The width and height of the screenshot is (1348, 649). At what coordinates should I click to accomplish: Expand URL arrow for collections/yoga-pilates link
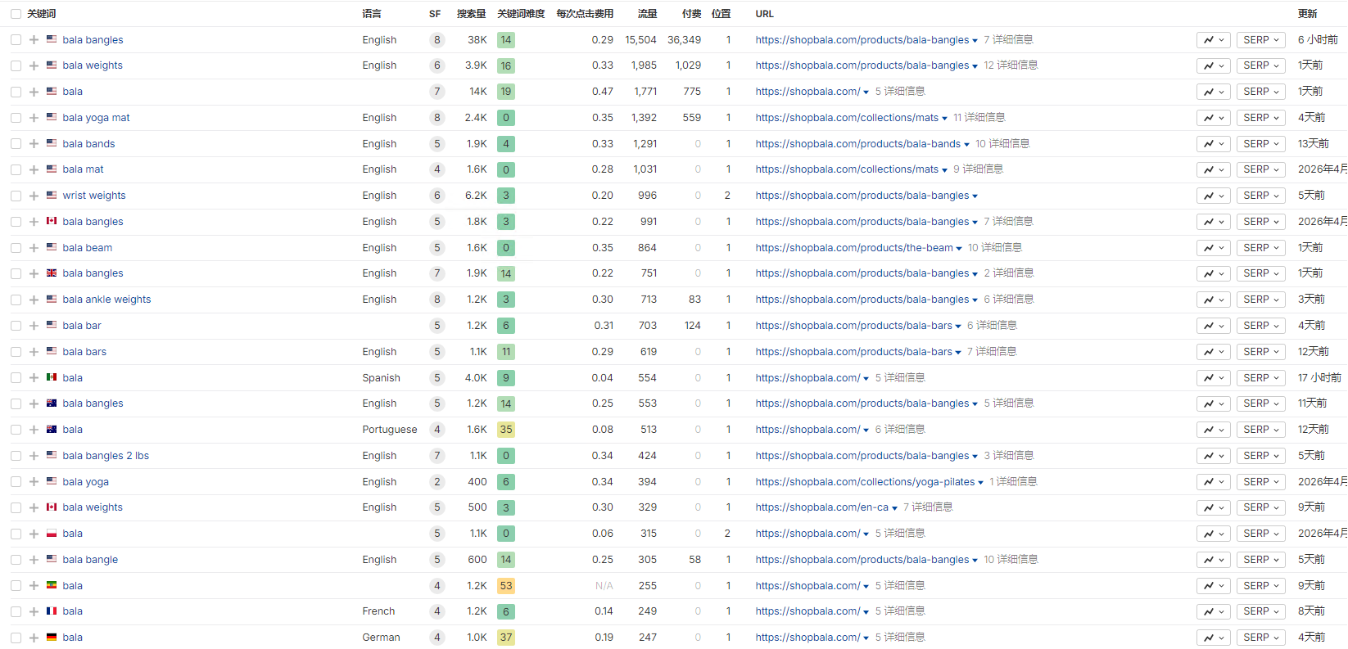click(980, 483)
